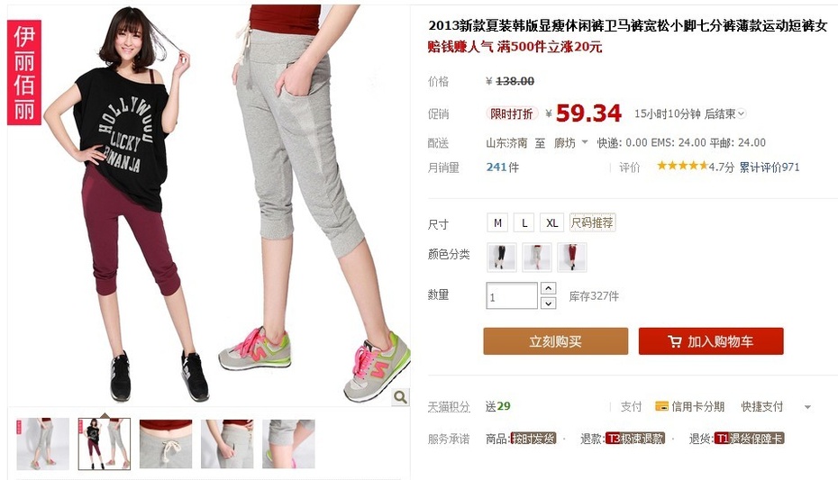Choose the black pants color swatch
The width and height of the screenshot is (838, 480).
click(502, 258)
